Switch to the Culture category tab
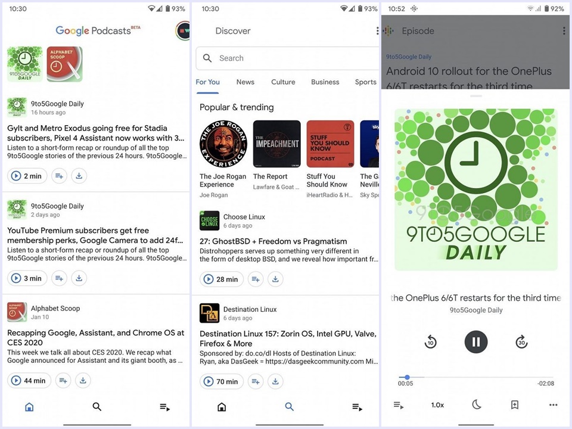This screenshot has height=429, width=572. tap(283, 82)
